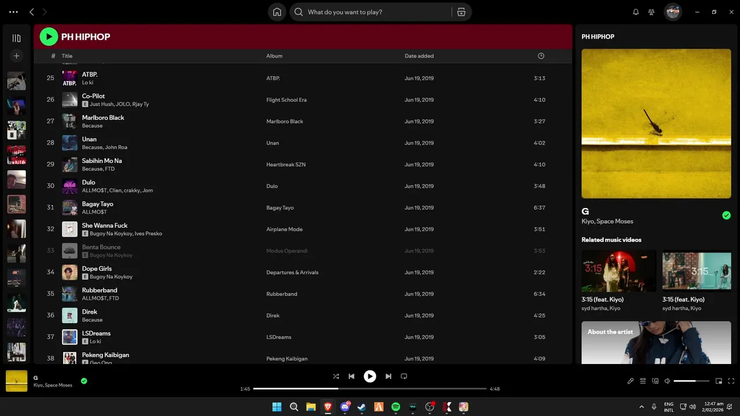Enter full screen mode icon
The height and width of the screenshot is (416, 740).
tap(731, 381)
